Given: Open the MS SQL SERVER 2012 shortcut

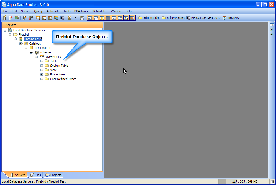Looking at the screenshot, I should [x=203, y=18].
